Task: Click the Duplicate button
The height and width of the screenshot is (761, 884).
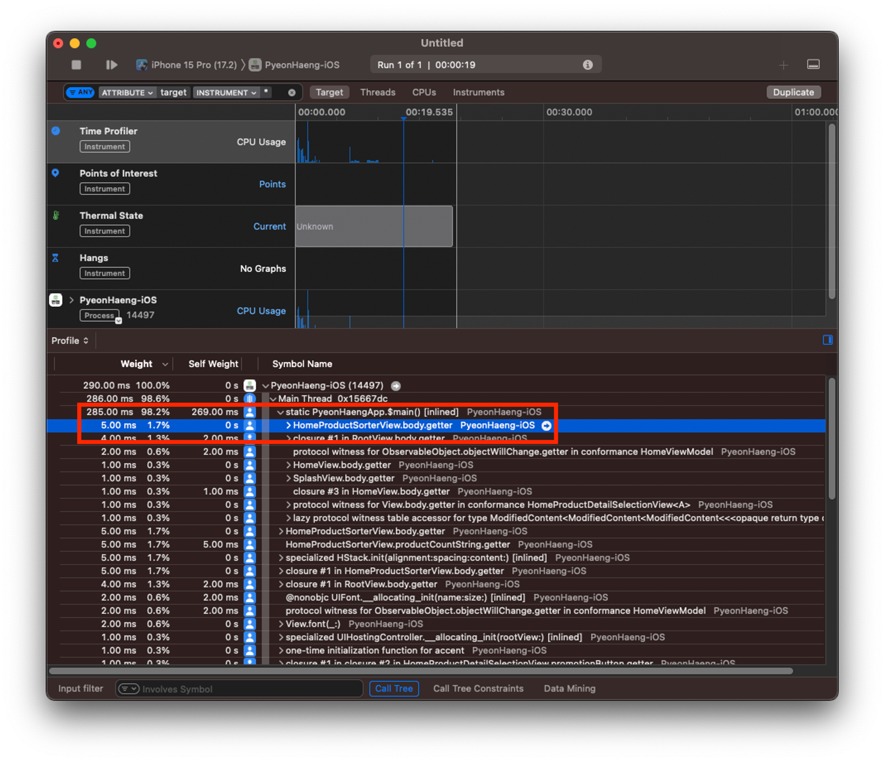Action: click(793, 92)
